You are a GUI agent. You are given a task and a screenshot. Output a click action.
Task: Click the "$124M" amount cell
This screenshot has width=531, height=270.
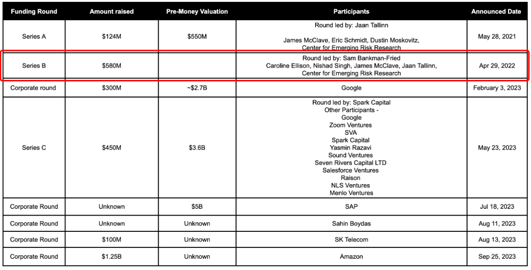click(x=112, y=36)
